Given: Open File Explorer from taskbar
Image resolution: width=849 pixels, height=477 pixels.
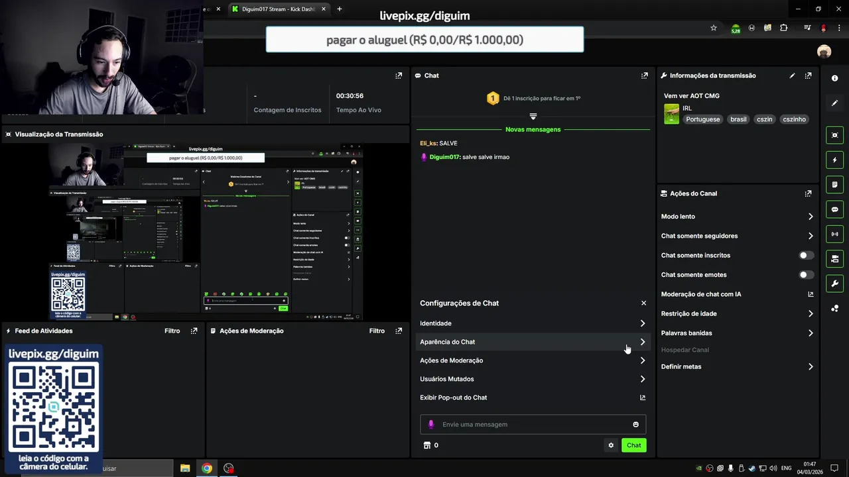Looking at the screenshot, I should 185,468.
